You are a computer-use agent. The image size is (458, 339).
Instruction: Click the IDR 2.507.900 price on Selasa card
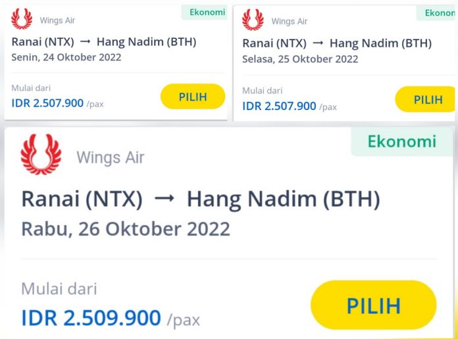[279, 105]
